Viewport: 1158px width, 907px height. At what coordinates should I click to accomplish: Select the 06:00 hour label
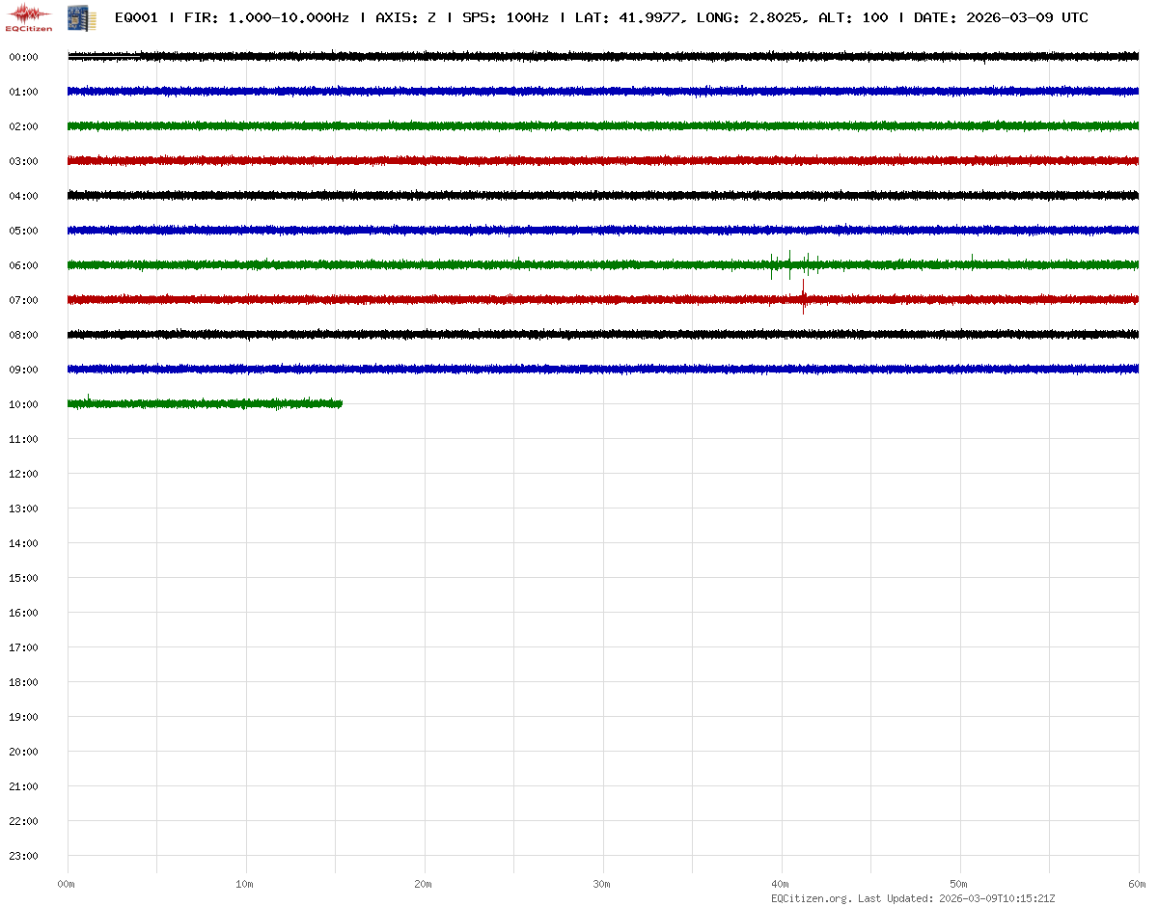coord(23,265)
